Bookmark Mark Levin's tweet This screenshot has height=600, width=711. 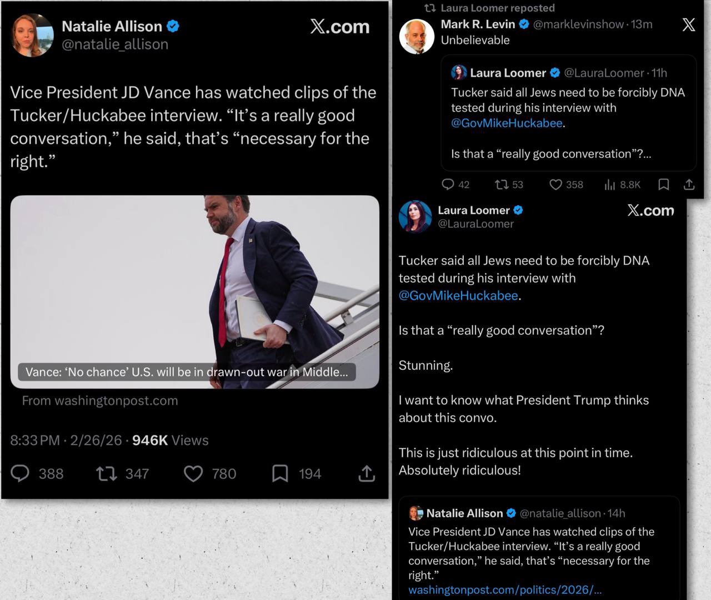(x=663, y=184)
